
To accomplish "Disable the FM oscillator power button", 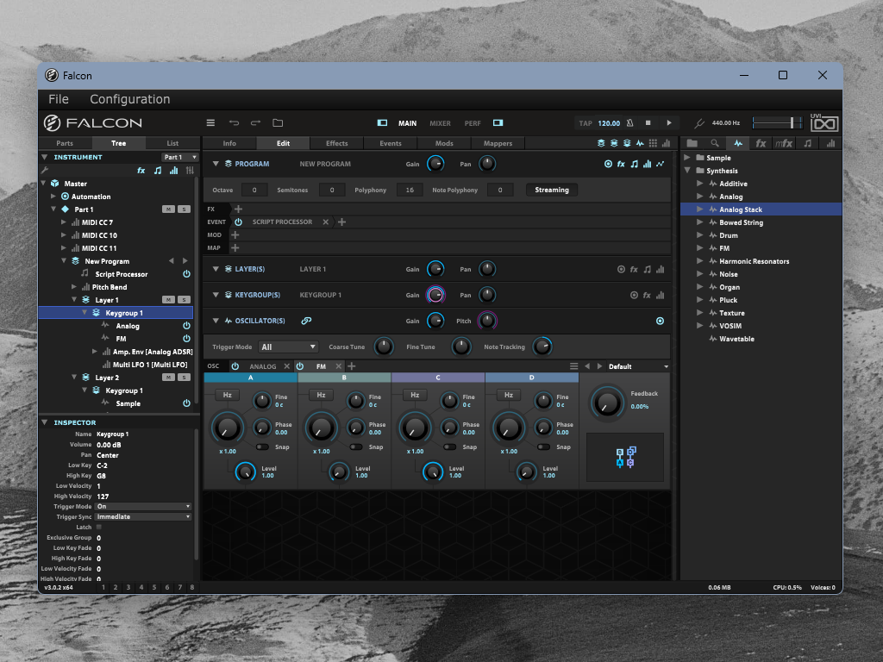I will click(x=300, y=366).
